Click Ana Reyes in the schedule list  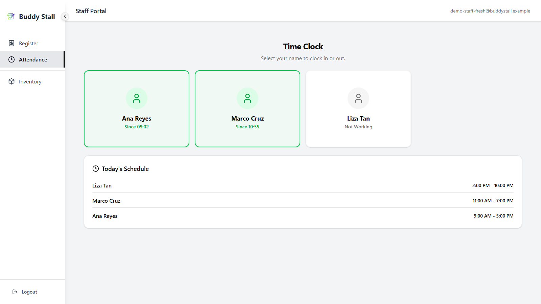point(105,216)
